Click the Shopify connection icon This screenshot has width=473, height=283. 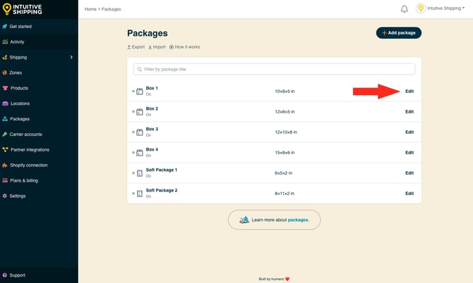(x=5, y=165)
